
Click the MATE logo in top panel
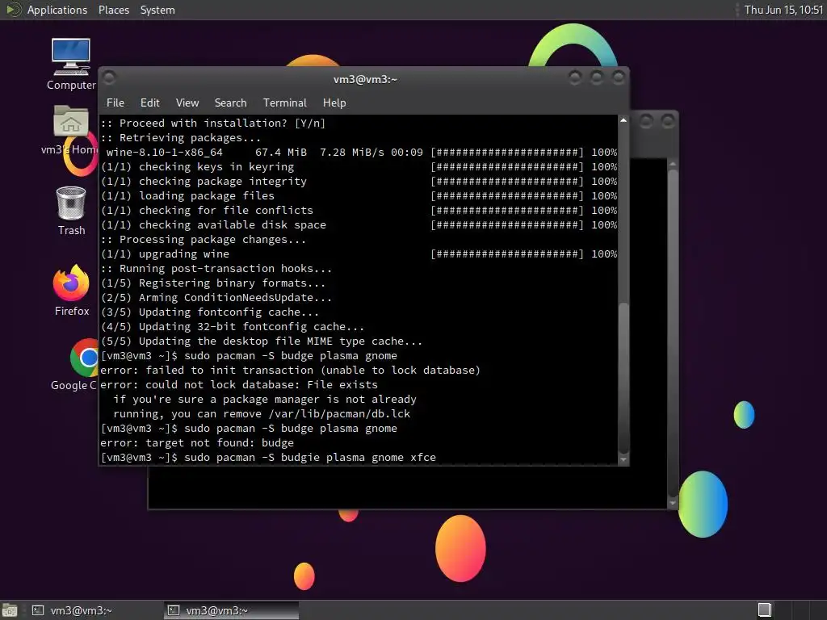click(x=13, y=10)
